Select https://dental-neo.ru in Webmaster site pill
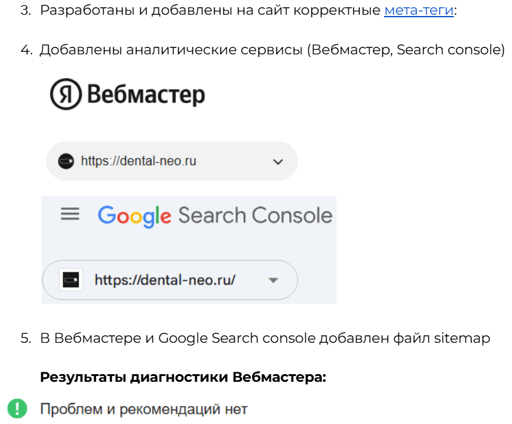This screenshot has height=424, width=512. tap(138, 161)
